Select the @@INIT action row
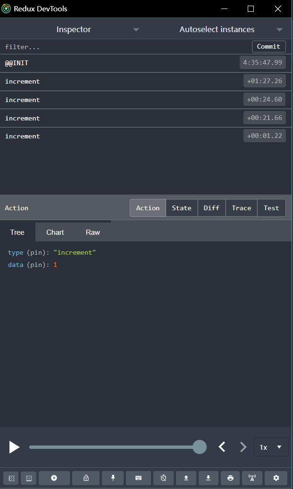Viewport: 293px width, 489px height. 146,63
